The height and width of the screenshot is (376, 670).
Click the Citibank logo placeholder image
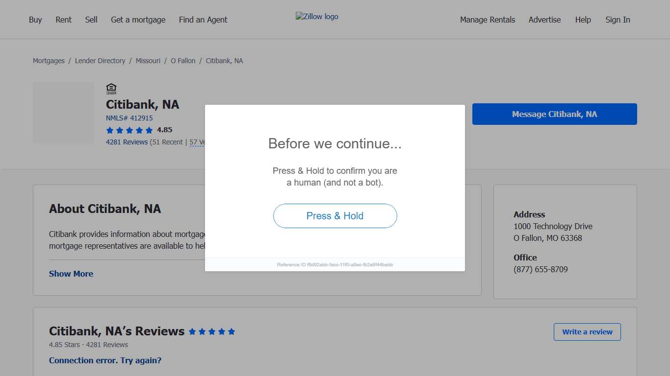[63, 113]
